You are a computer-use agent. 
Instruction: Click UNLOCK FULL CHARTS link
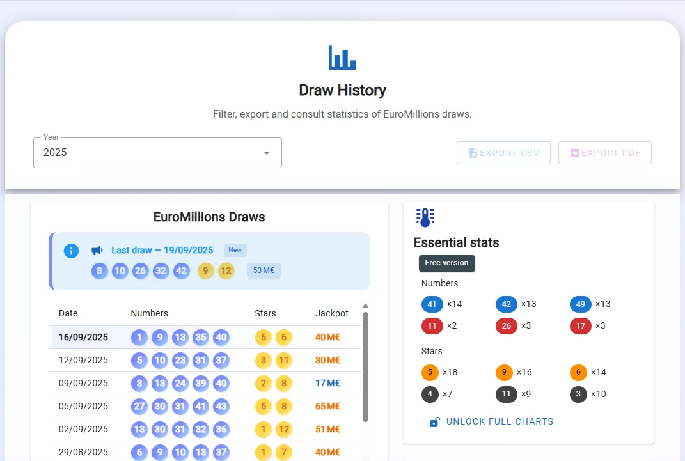coord(500,422)
